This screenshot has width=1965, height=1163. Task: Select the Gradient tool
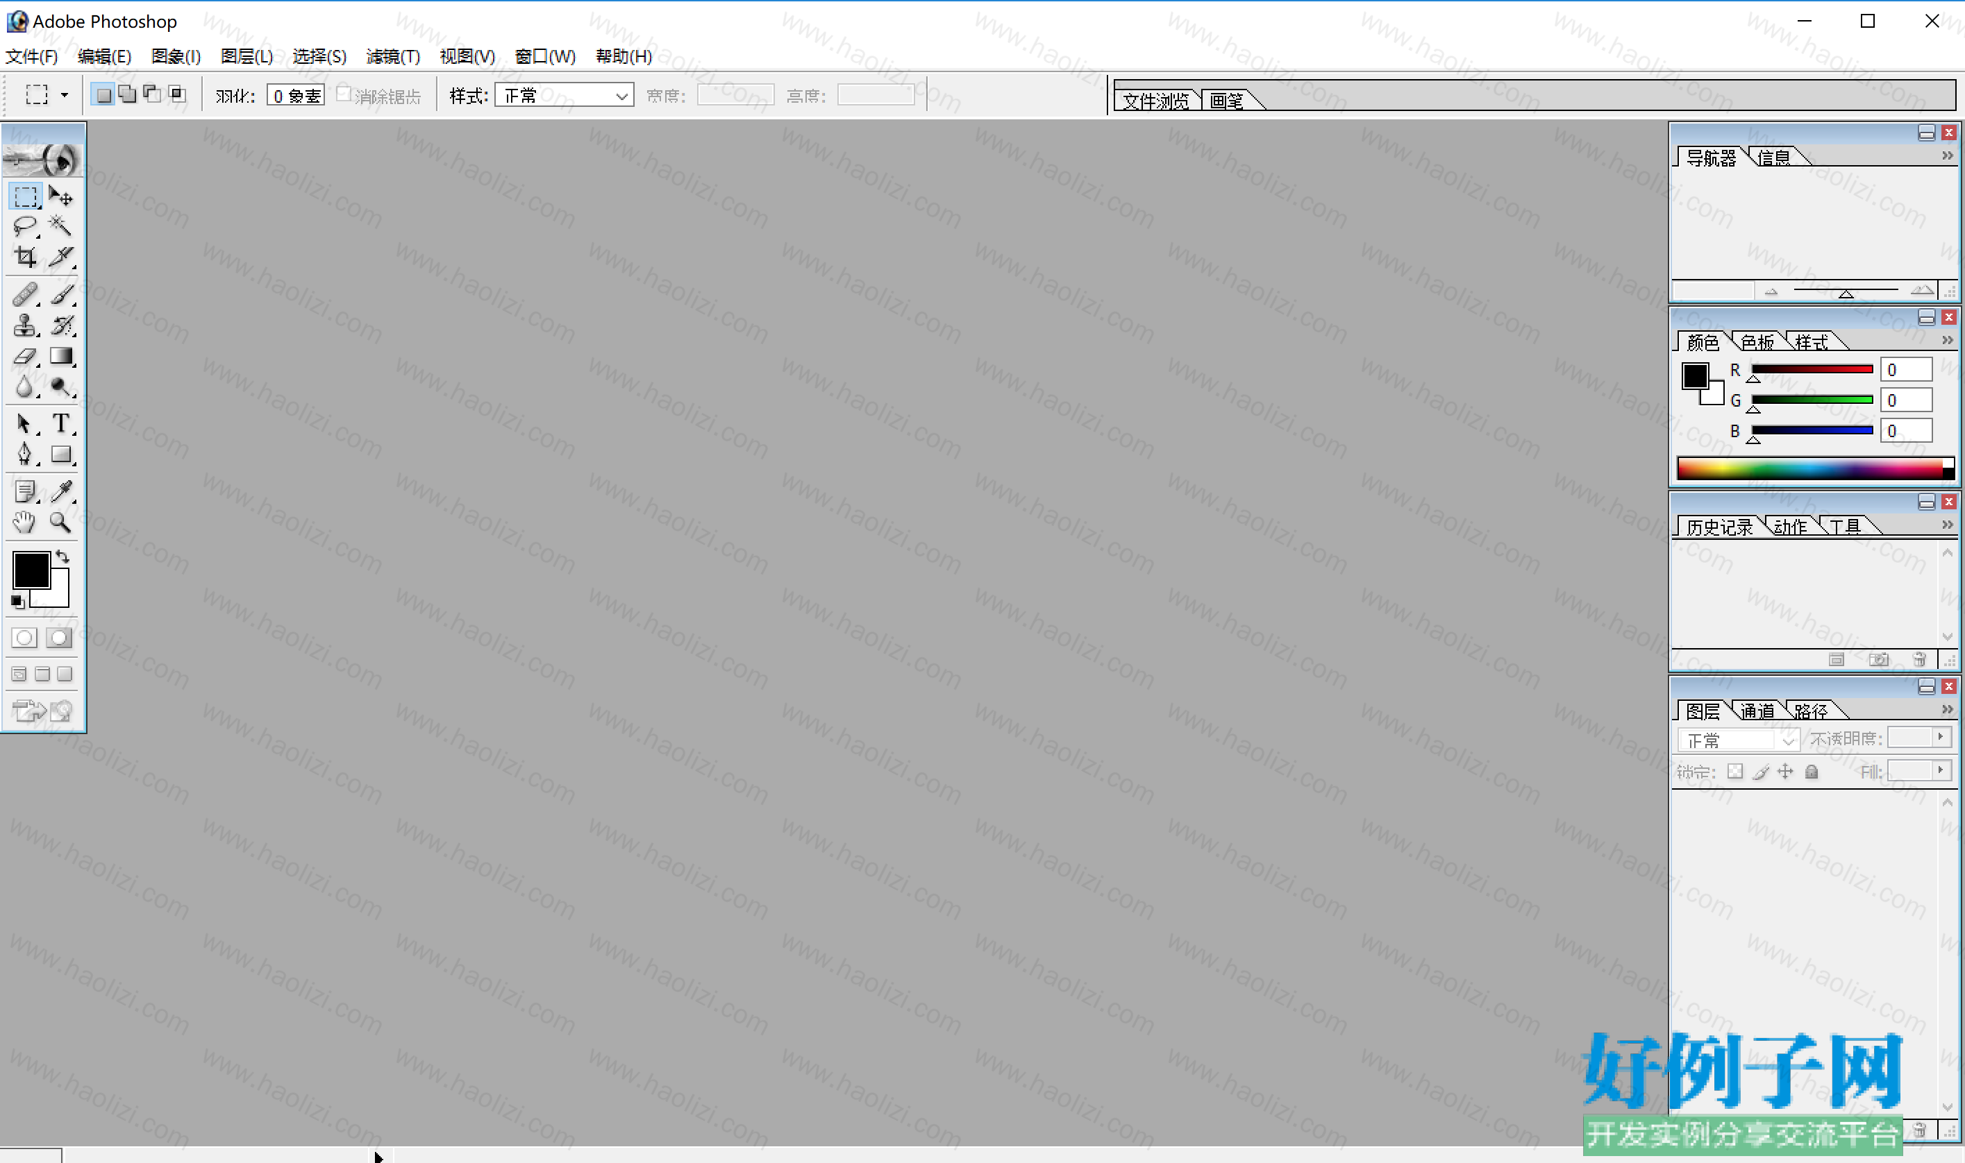61,357
